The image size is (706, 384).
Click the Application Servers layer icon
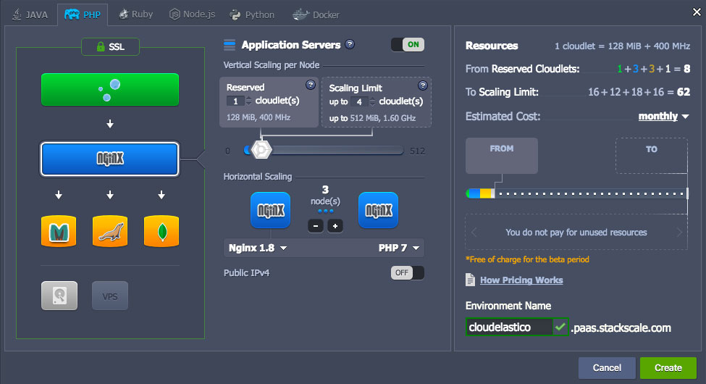click(230, 45)
